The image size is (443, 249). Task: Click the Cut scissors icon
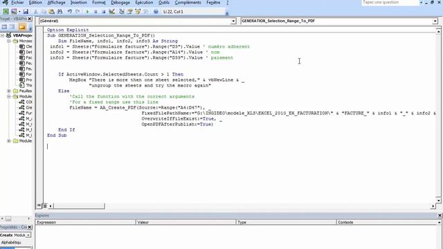pyautogui.click(x=35, y=12)
